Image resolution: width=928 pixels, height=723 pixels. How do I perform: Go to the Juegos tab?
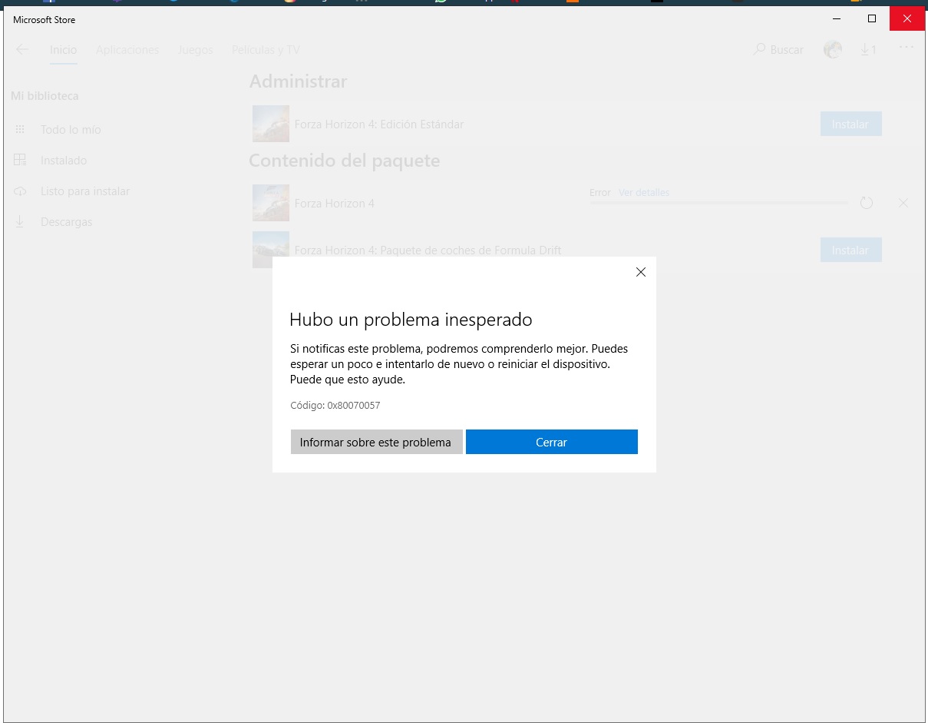pyautogui.click(x=195, y=50)
